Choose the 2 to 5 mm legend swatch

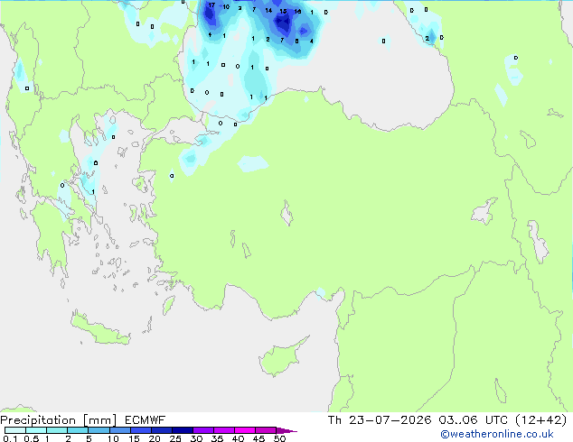coord(78,430)
